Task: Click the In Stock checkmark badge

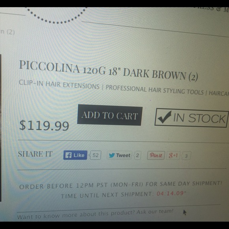Action: point(191,118)
